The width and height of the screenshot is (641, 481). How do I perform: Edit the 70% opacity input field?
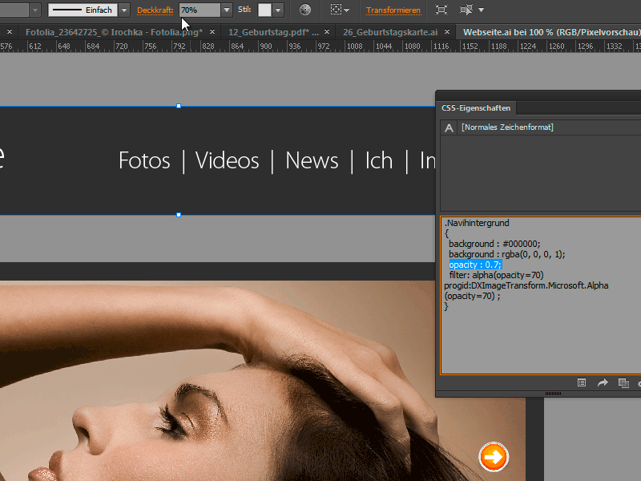point(200,10)
